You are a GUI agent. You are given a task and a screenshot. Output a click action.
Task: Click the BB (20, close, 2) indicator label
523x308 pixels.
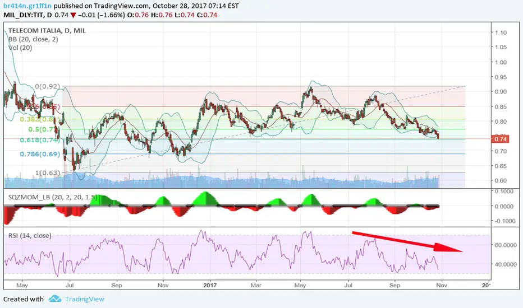tap(33, 39)
